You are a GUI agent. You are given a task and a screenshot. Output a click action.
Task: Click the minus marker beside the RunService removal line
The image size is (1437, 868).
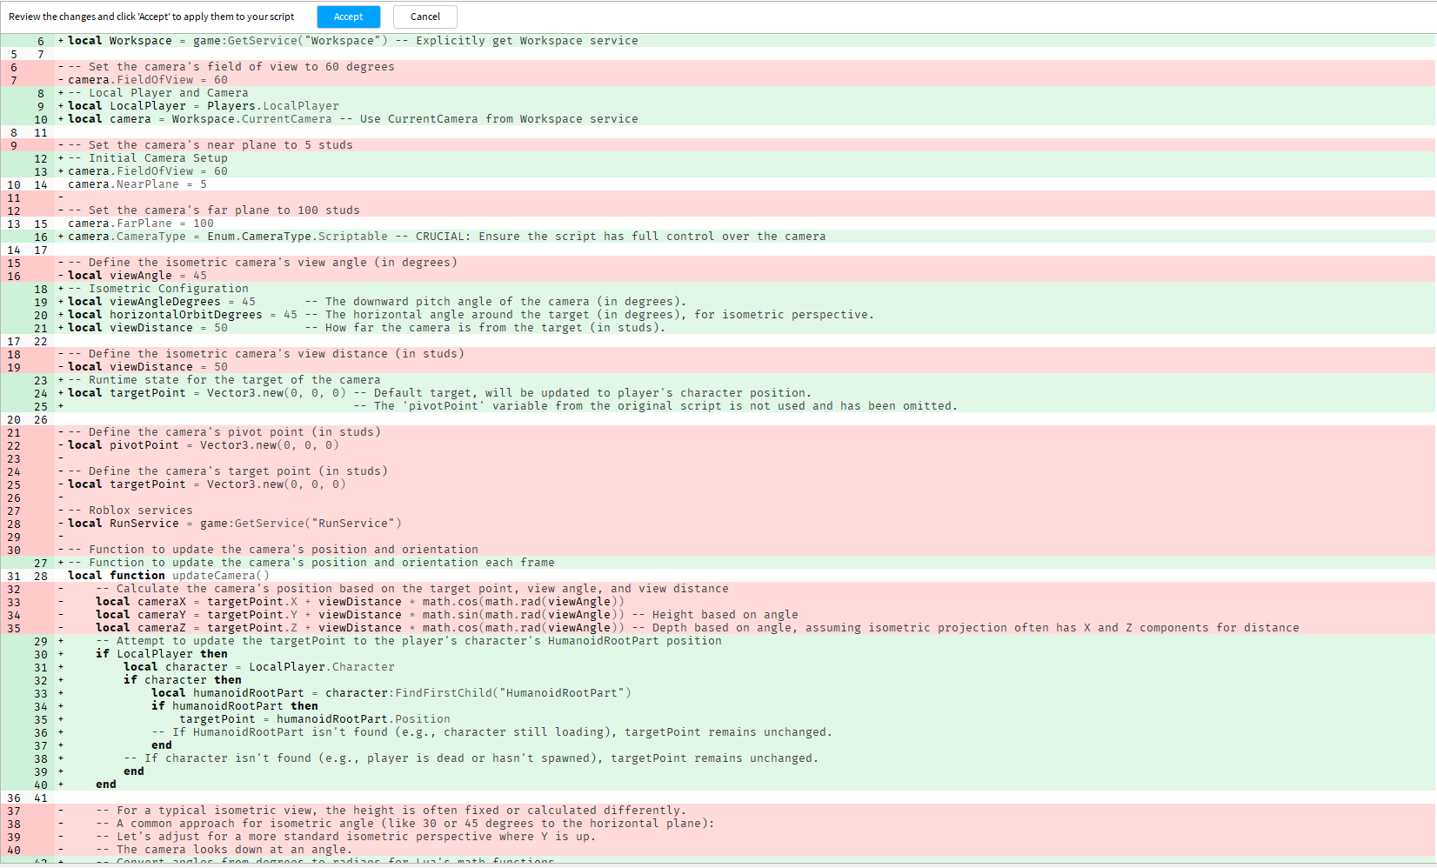click(x=58, y=523)
